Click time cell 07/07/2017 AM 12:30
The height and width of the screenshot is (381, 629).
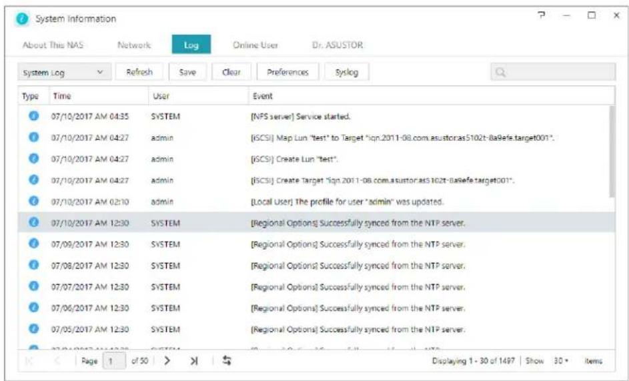[x=90, y=287]
